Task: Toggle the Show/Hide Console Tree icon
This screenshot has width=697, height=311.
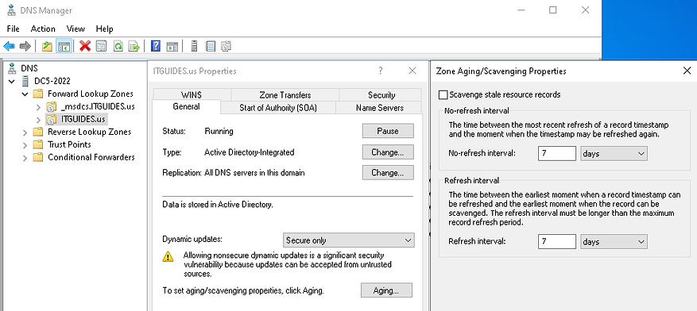Action: (64, 46)
